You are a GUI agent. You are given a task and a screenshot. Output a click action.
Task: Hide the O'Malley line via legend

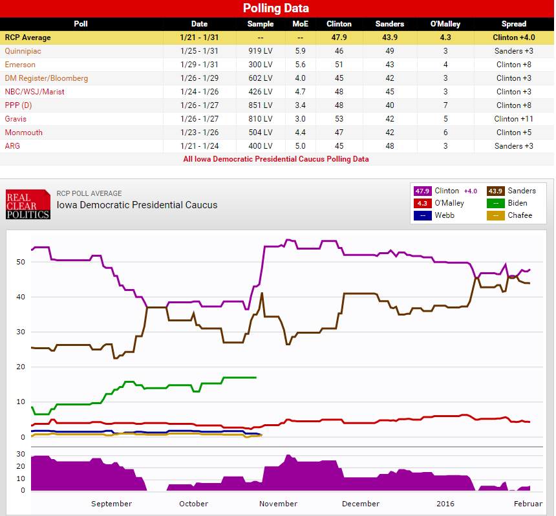pyautogui.click(x=422, y=203)
